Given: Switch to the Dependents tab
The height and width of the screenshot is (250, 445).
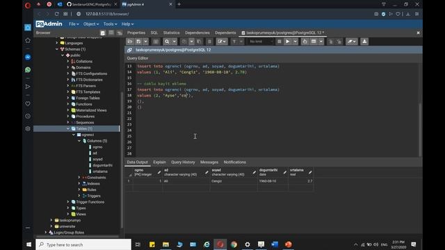Looking at the screenshot, I should coord(225,33).
